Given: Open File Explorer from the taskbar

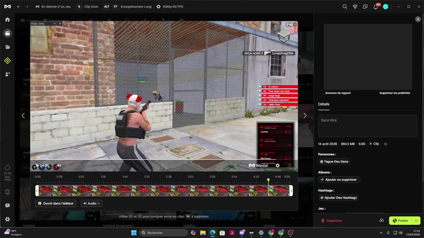Looking at the screenshot, I should click(203, 233).
